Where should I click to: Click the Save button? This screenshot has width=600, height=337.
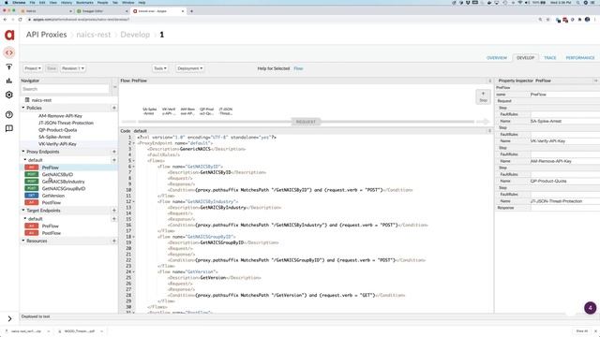(52, 68)
